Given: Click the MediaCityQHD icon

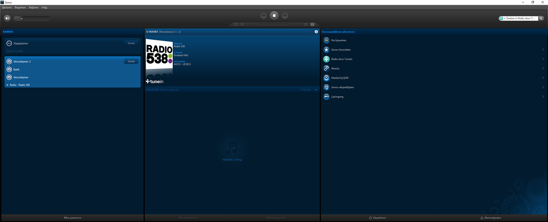Looking at the screenshot, I should (326, 78).
